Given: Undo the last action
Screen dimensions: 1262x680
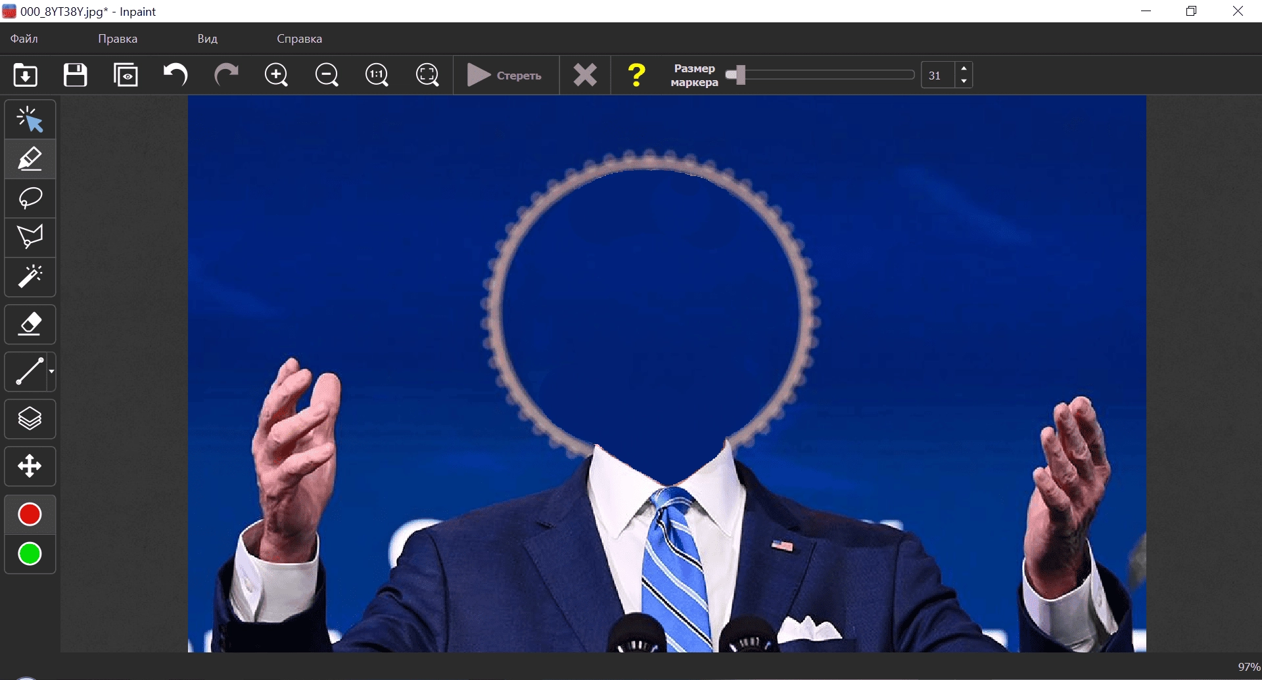Looking at the screenshot, I should 175,75.
